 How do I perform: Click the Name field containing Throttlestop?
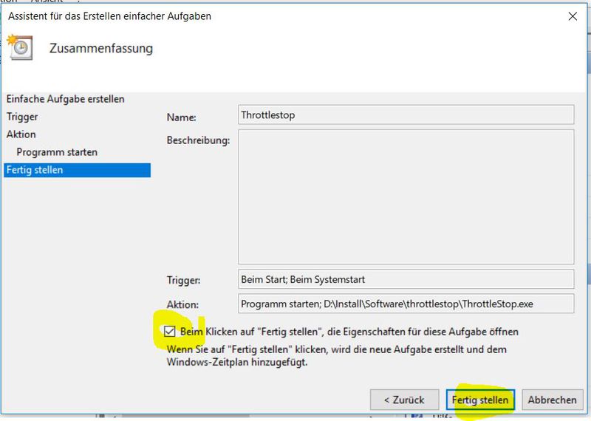point(406,115)
